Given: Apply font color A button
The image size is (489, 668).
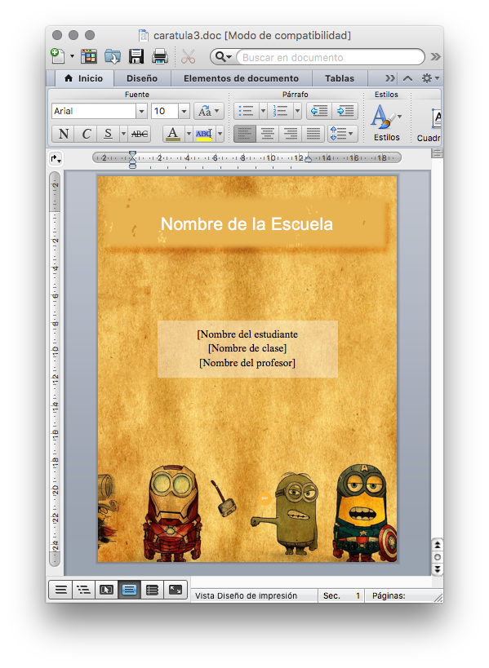Looking at the screenshot, I should pyautogui.click(x=173, y=134).
